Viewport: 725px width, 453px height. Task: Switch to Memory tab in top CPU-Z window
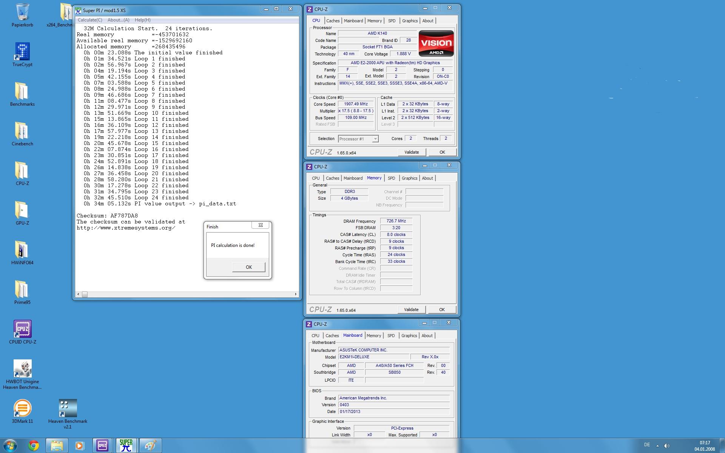375,21
